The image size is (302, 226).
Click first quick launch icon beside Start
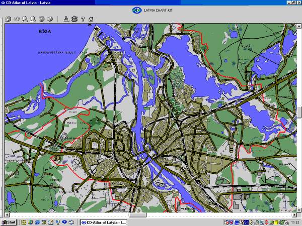click(x=24, y=222)
